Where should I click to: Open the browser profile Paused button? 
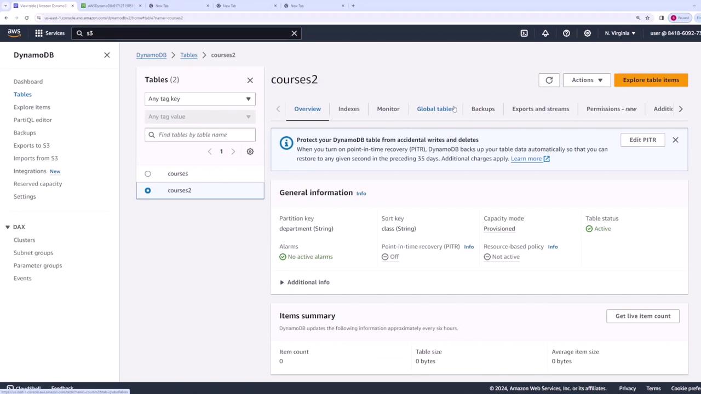coord(680,18)
